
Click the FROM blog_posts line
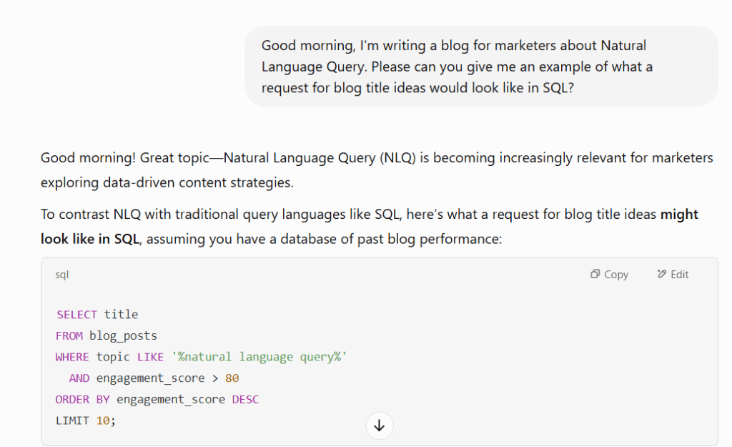pyautogui.click(x=106, y=335)
